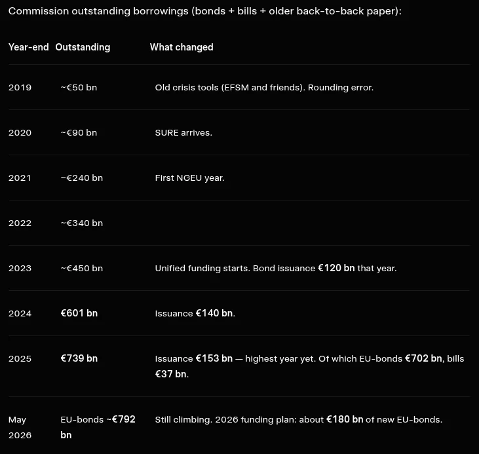Screen dimensions: 479x454
Task: Click the bold €739 bn value for 2025
Action: (x=79, y=358)
